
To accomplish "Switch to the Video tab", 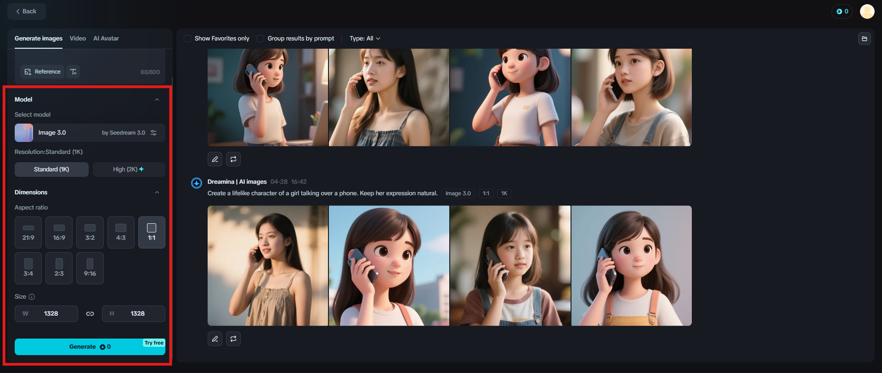I will pyautogui.click(x=78, y=39).
